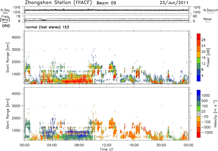Click the '60' Nave axis tick
Viewport: 218px width, 151px height.
click(195, 16)
